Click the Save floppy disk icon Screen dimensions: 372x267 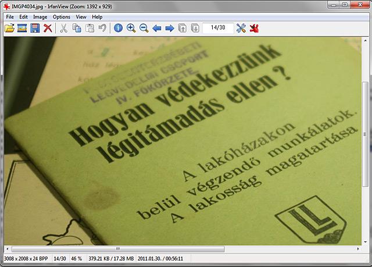pyautogui.click(x=35, y=29)
